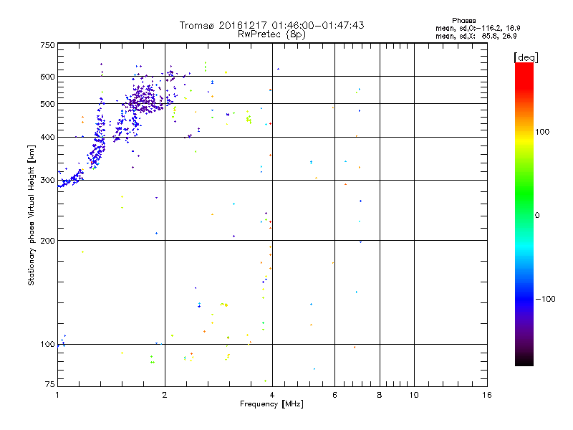The height and width of the screenshot is (430, 573).
Task: Click the '16' x-axis tick label
Action: pos(487,395)
